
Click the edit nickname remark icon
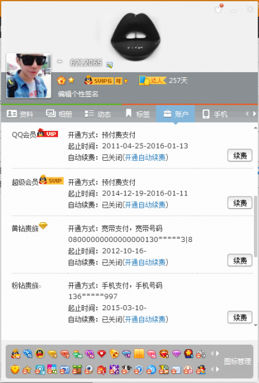109,64
